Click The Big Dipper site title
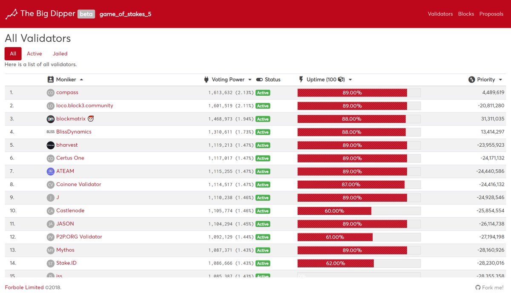This screenshot has width=511, height=296. (x=48, y=14)
